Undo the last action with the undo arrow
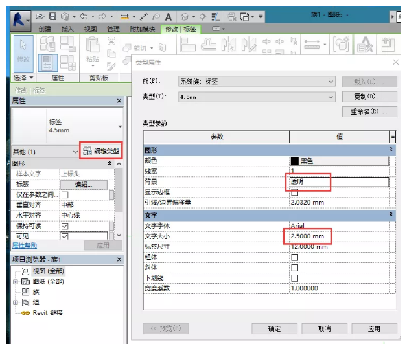 pyautogui.click(x=84, y=17)
